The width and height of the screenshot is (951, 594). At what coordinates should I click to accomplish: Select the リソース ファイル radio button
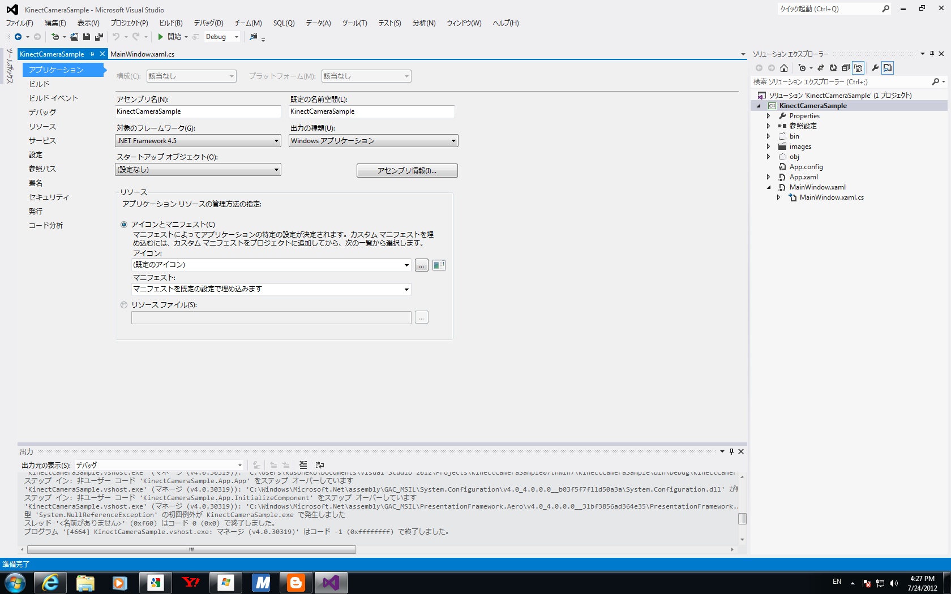click(124, 305)
